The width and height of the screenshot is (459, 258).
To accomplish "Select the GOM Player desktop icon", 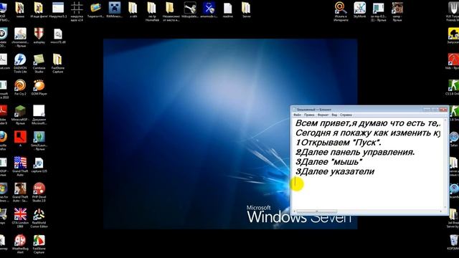I will pos(39,87).
